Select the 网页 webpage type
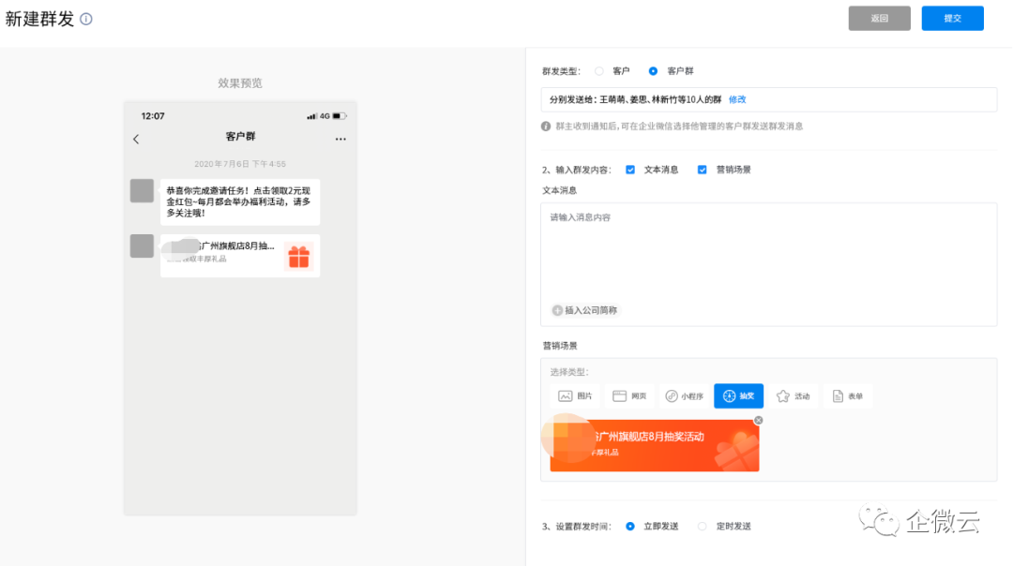1013x566 pixels. click(x=629, y=396)
